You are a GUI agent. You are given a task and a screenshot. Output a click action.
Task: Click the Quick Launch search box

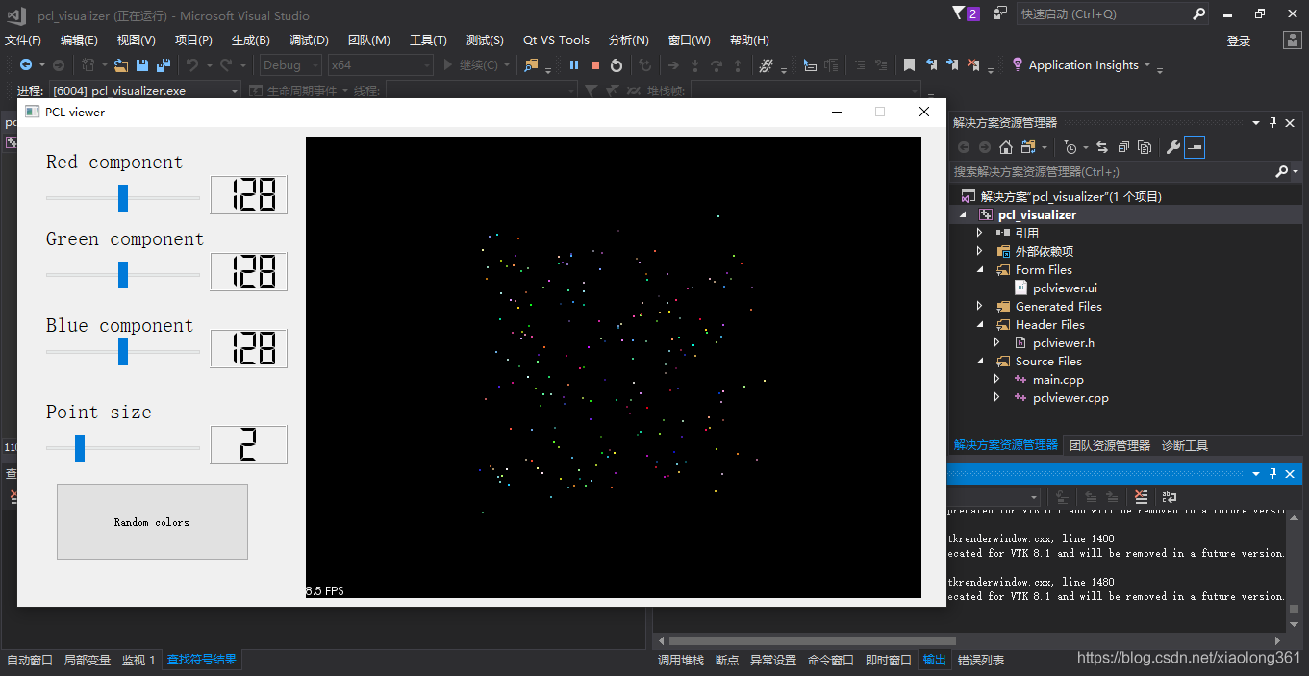pos(1112,14)
